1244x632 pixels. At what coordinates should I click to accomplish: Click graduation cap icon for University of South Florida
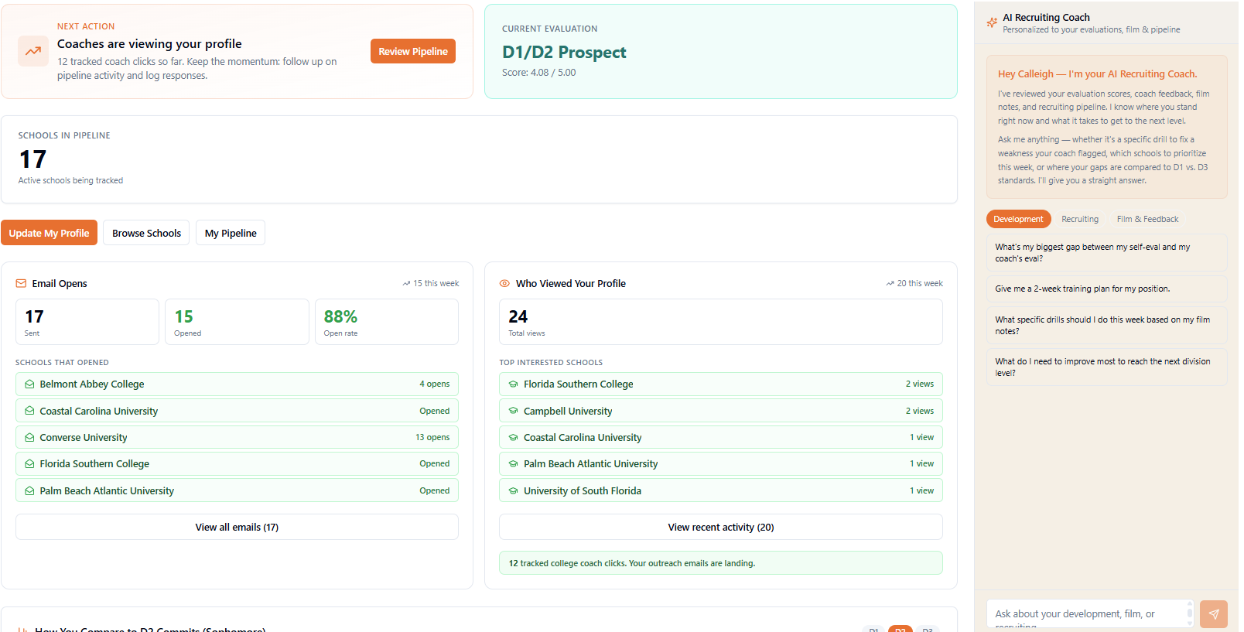pos(513,490)
